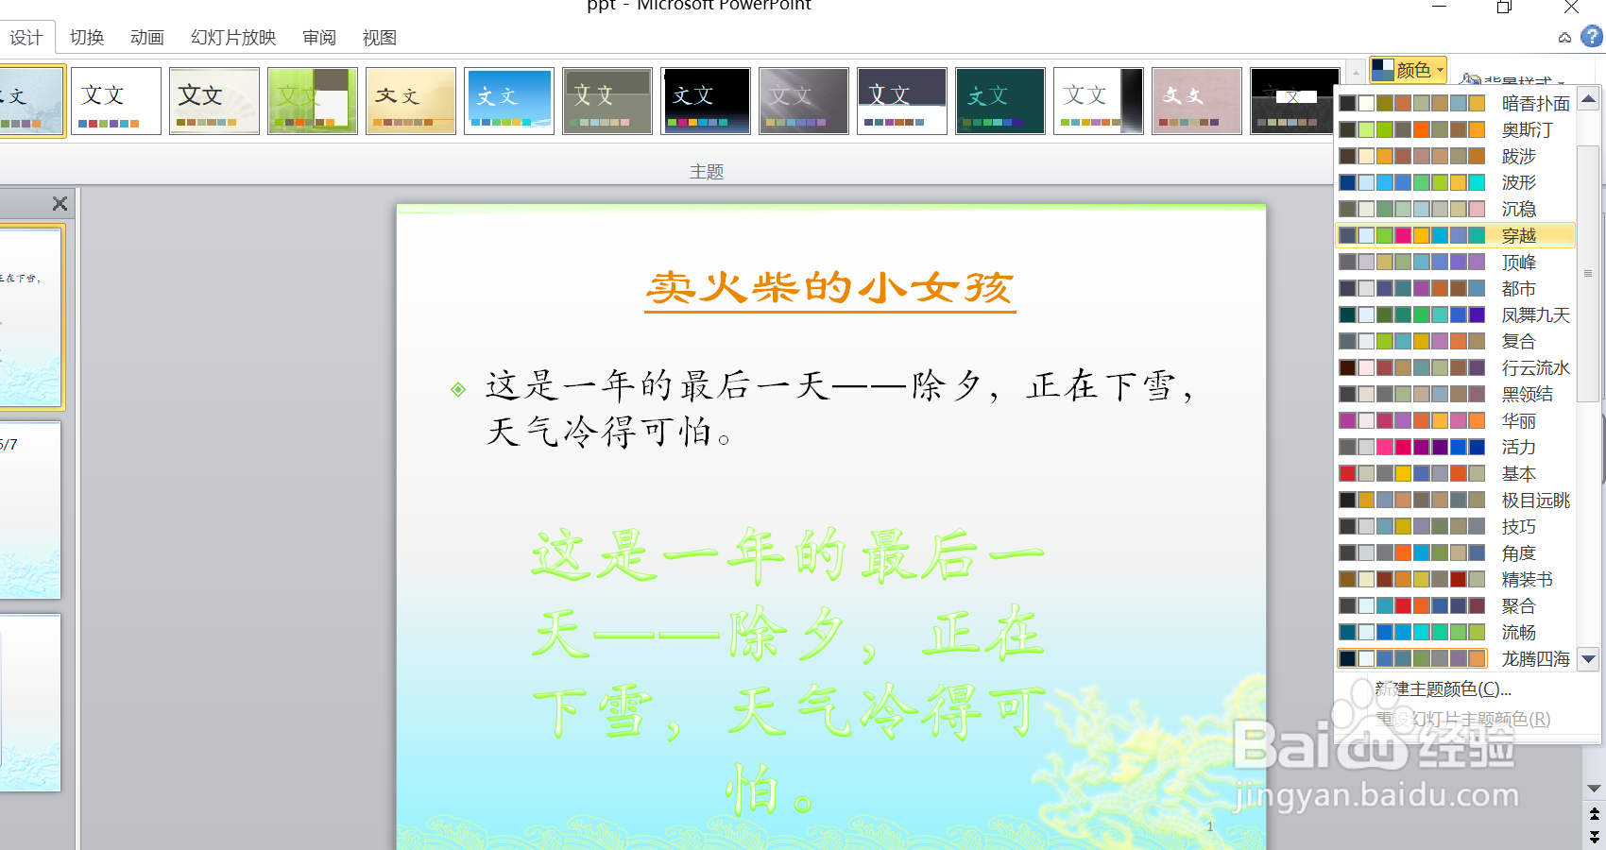Select the green WordArt text block
Image resolution: width=1606 pixels, height=850 pixels.
click(789, 671)
